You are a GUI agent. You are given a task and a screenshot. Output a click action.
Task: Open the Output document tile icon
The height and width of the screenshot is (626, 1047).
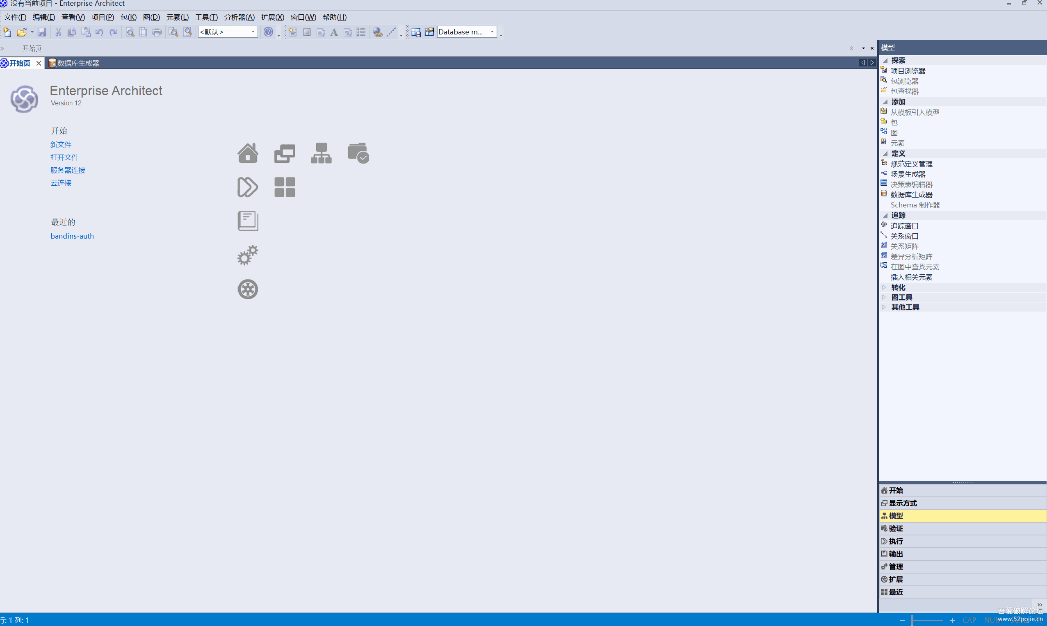[x=248, y=221]
